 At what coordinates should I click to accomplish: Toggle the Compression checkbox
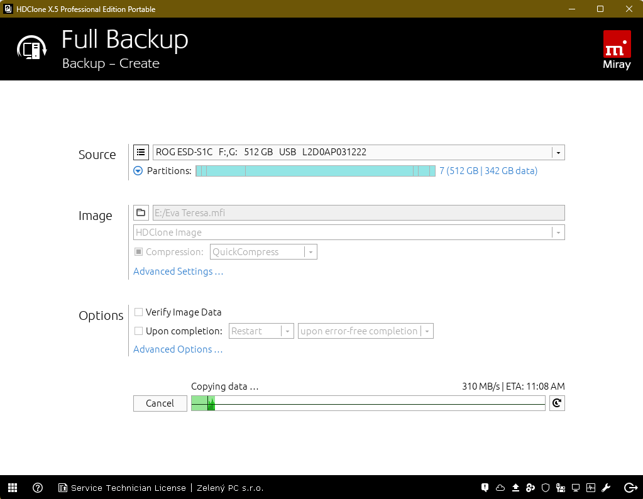point(139,252)
